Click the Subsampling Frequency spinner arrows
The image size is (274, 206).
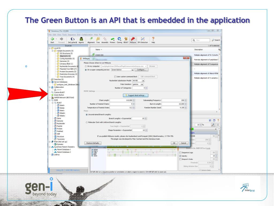click(186, 100)
